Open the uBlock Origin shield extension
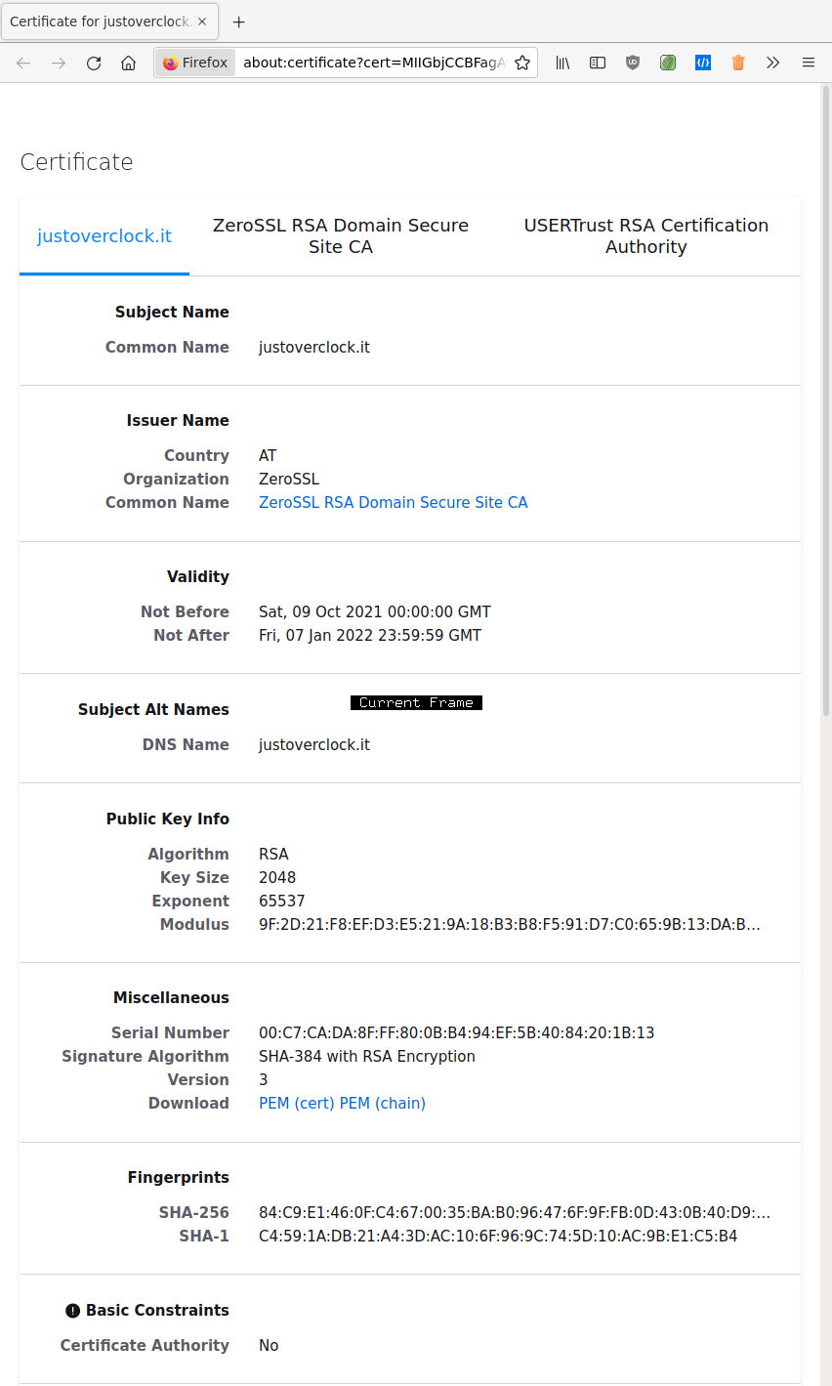The image size is (832, 1386). coord(633,63)
